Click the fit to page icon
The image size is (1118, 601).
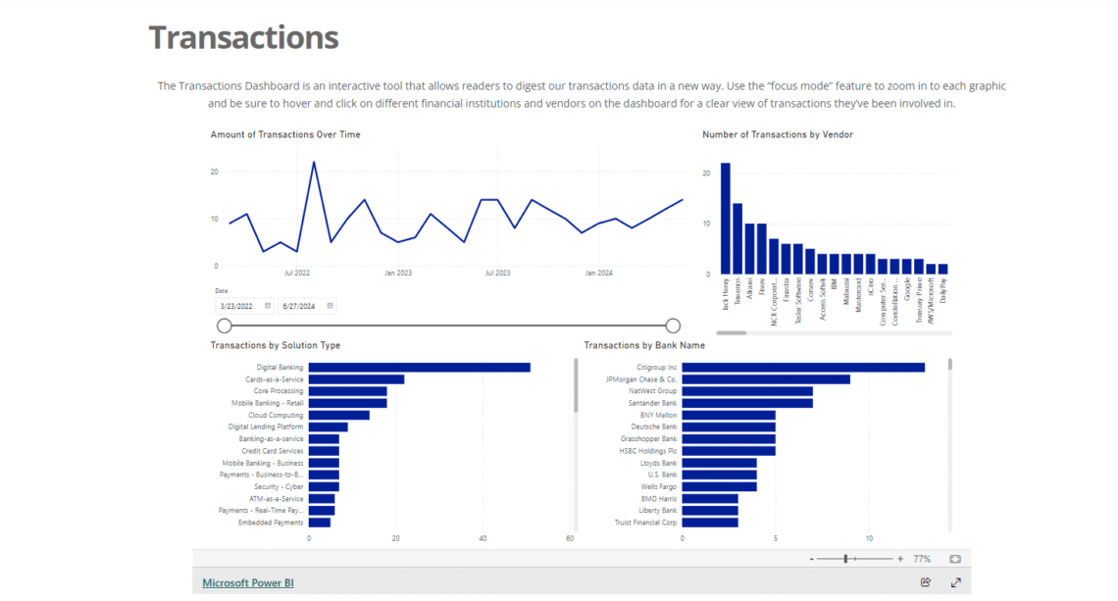[x=955, y=559]
